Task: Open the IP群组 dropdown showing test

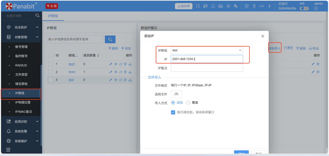Action: [x=207, y=50]
